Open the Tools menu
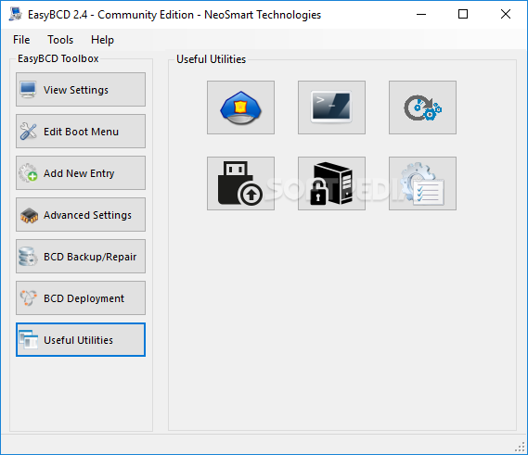 point(60,40)
